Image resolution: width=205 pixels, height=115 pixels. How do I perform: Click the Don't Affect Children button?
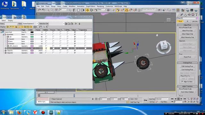187,92
